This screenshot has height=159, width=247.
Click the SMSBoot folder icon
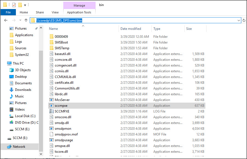click(x=51, y=42)
